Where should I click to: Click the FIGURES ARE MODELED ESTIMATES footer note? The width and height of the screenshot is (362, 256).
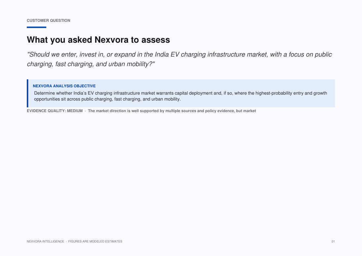click(x=95, y=241)
